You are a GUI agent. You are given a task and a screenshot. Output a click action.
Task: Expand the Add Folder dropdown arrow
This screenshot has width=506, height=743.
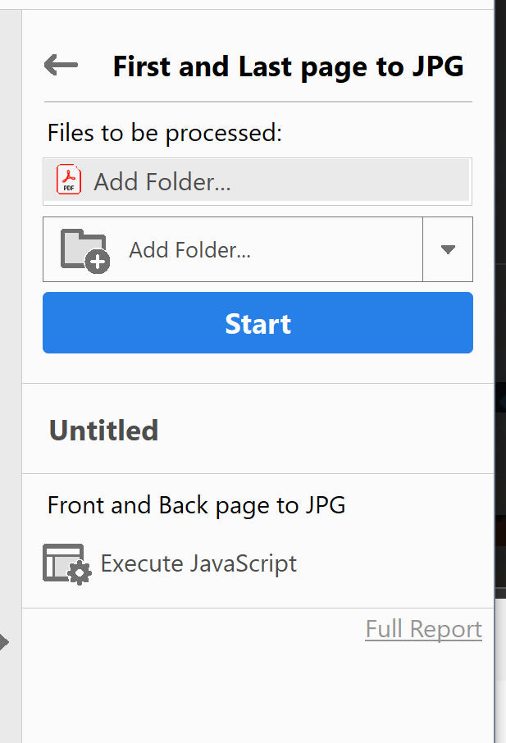point(448,249)
